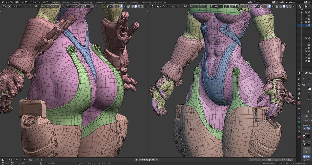Open Texture properties tab with checker icon
Screen dimensions: 312x165
299,137
